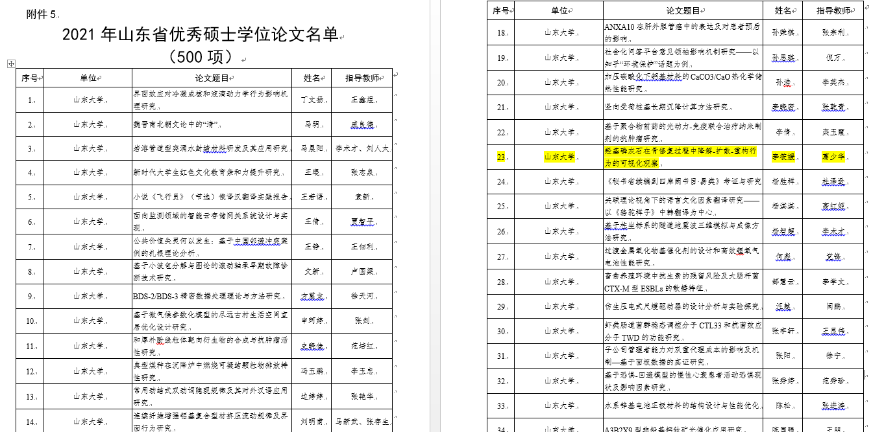Click the highlighted '山东大学' cell in row 23
This screenshot has width=884, height=432.
click(x=559, y=157)
